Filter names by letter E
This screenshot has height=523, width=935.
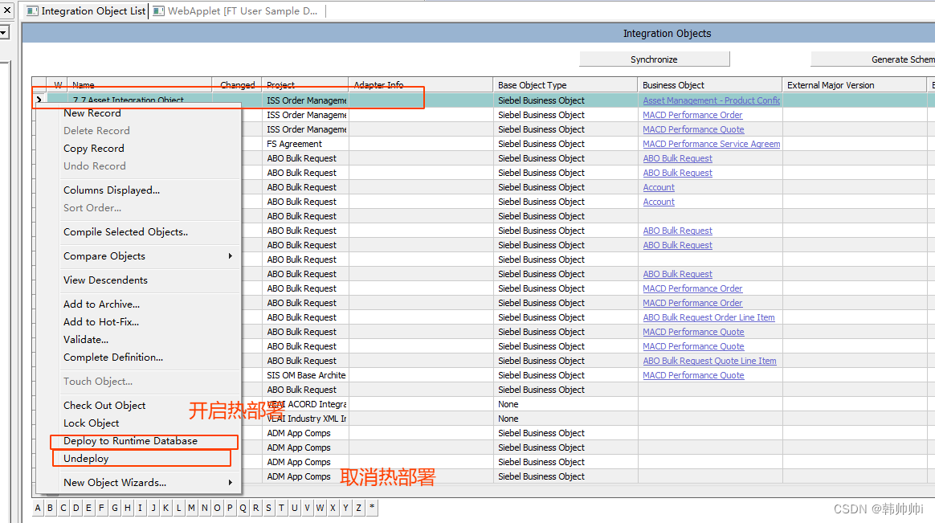[89, 508]
